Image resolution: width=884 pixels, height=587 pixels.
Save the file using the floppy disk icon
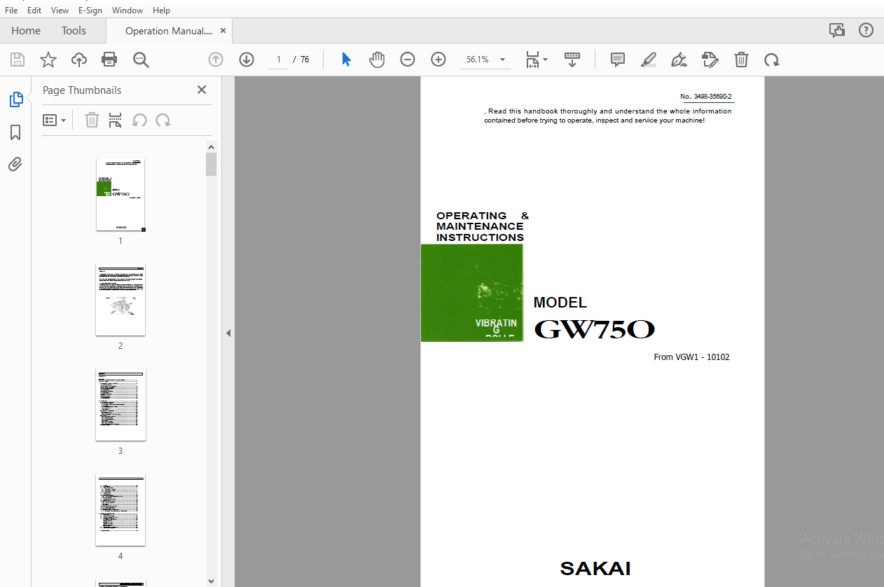point(17,60)
